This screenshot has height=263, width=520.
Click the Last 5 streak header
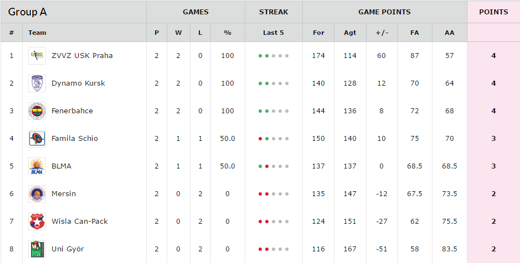pos(273,33)
